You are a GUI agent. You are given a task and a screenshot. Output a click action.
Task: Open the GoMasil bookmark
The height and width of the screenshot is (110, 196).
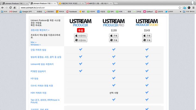pos(148,11)
